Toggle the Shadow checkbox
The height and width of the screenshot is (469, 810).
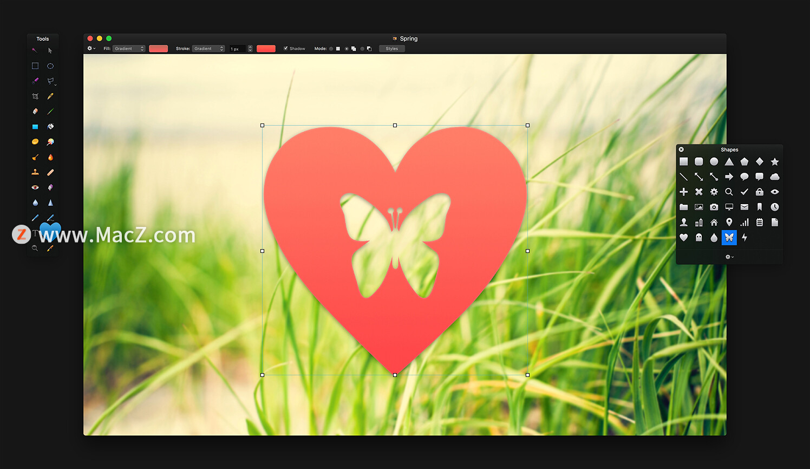286,48
